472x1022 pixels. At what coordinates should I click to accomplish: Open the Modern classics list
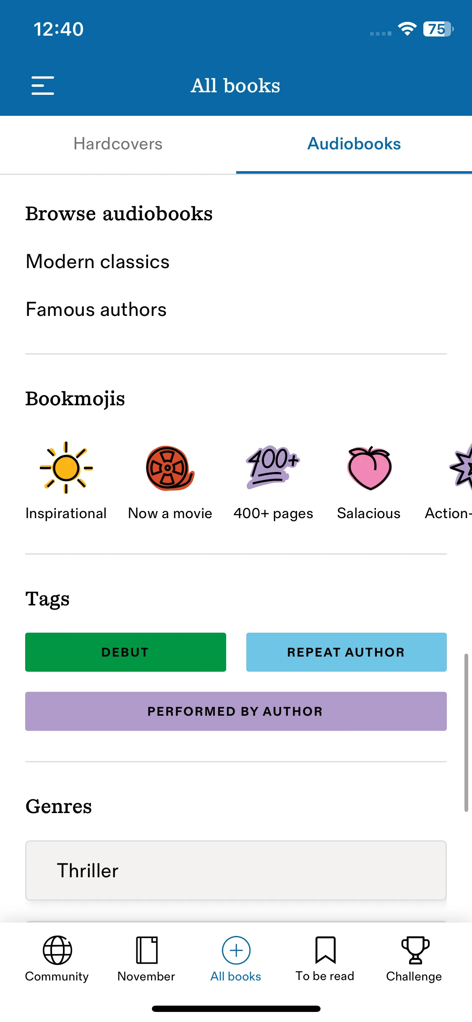tap(98, 262)
